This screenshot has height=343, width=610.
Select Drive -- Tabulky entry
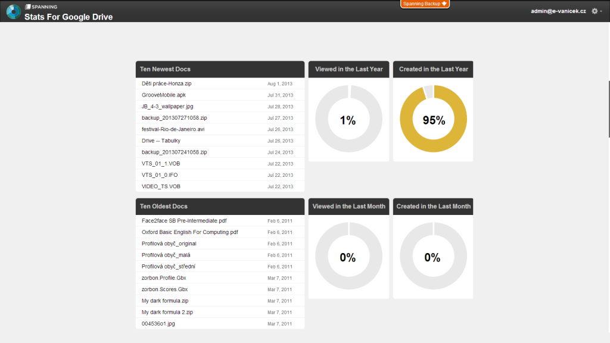coord(161,141)
